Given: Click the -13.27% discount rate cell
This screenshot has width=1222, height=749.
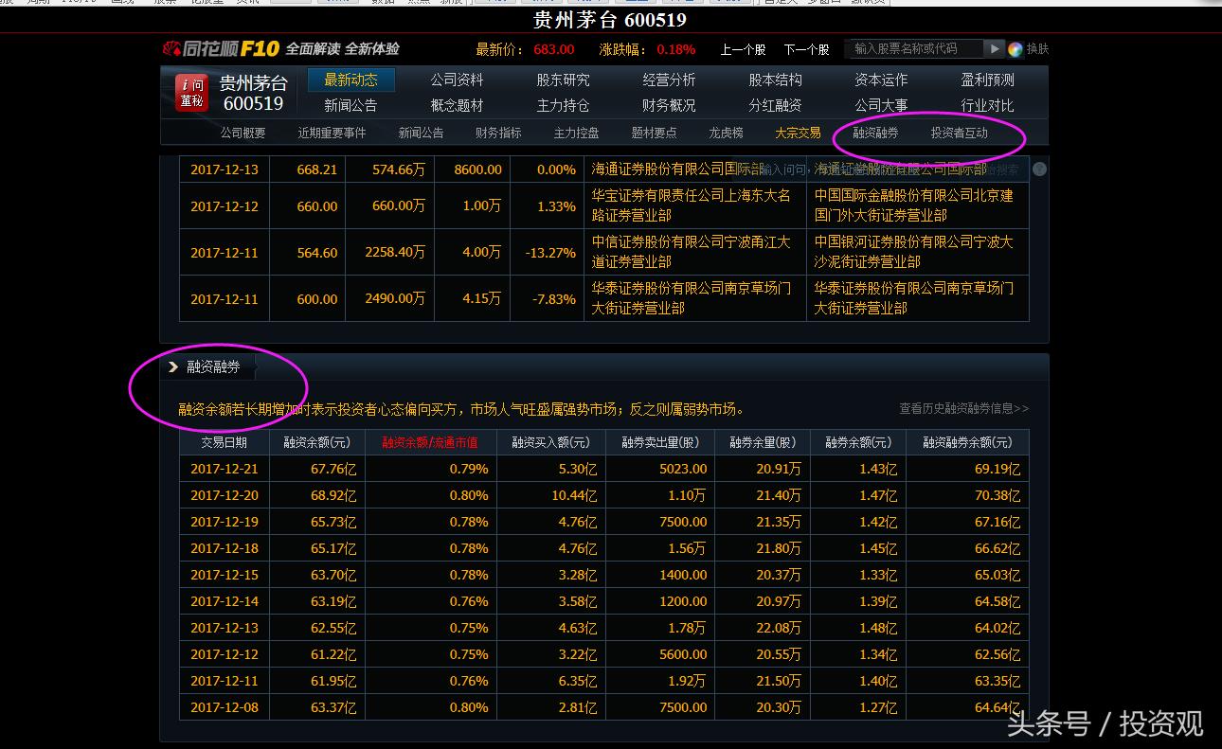Looking at the screenshot, I should point(549,253).
